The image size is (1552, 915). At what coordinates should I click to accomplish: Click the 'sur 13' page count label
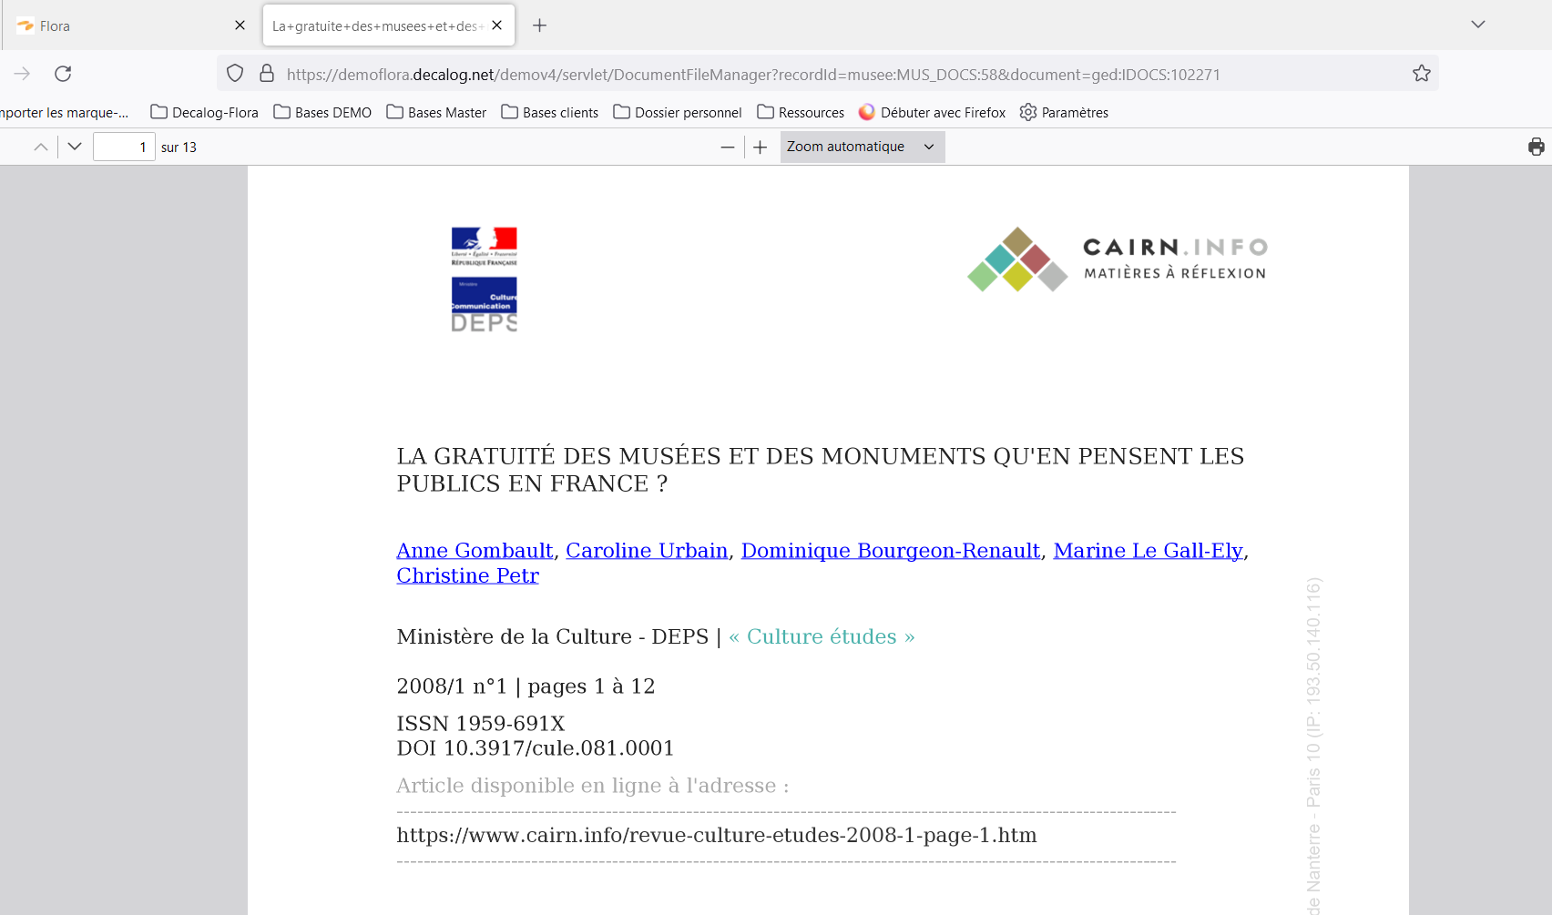pos(179,147)
